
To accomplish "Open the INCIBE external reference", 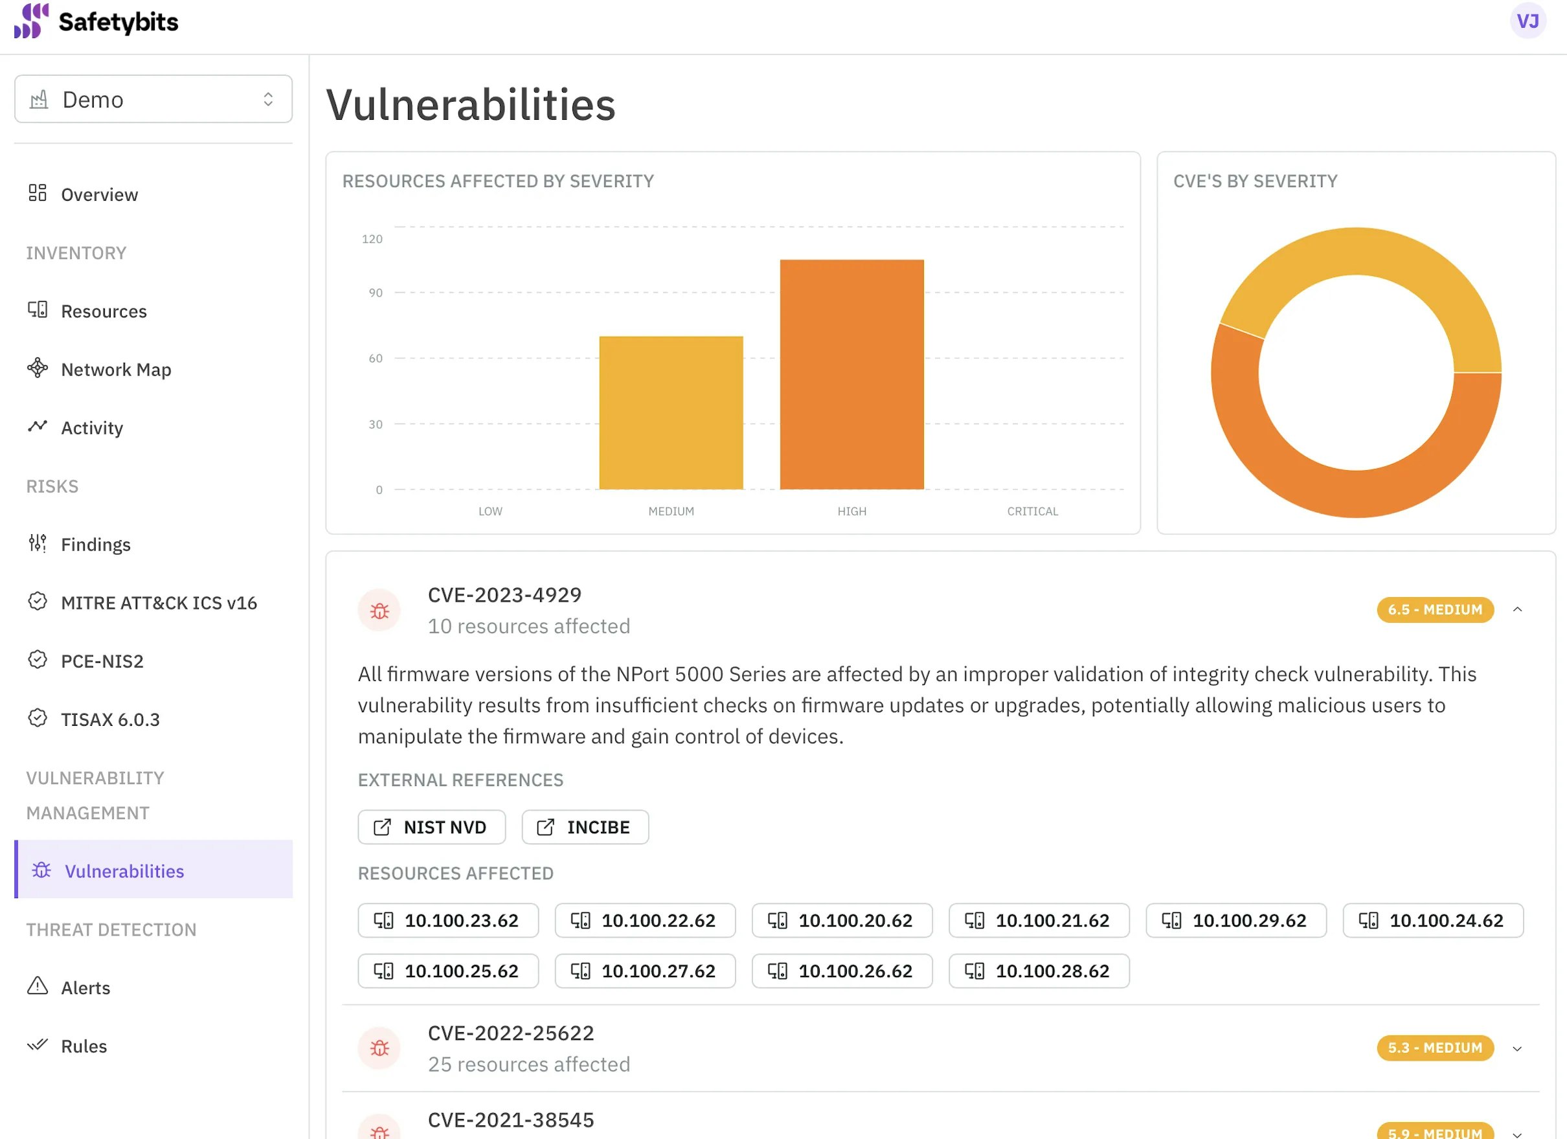I will tap(585, 827).
